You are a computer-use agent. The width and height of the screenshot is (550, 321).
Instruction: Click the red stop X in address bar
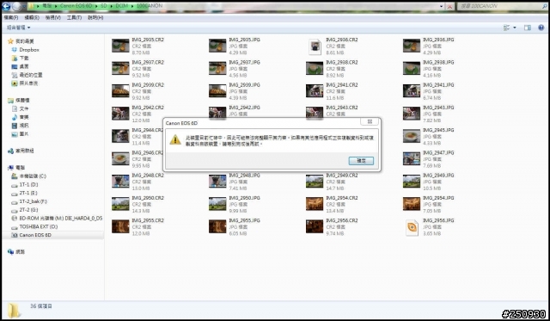[449, 6]
